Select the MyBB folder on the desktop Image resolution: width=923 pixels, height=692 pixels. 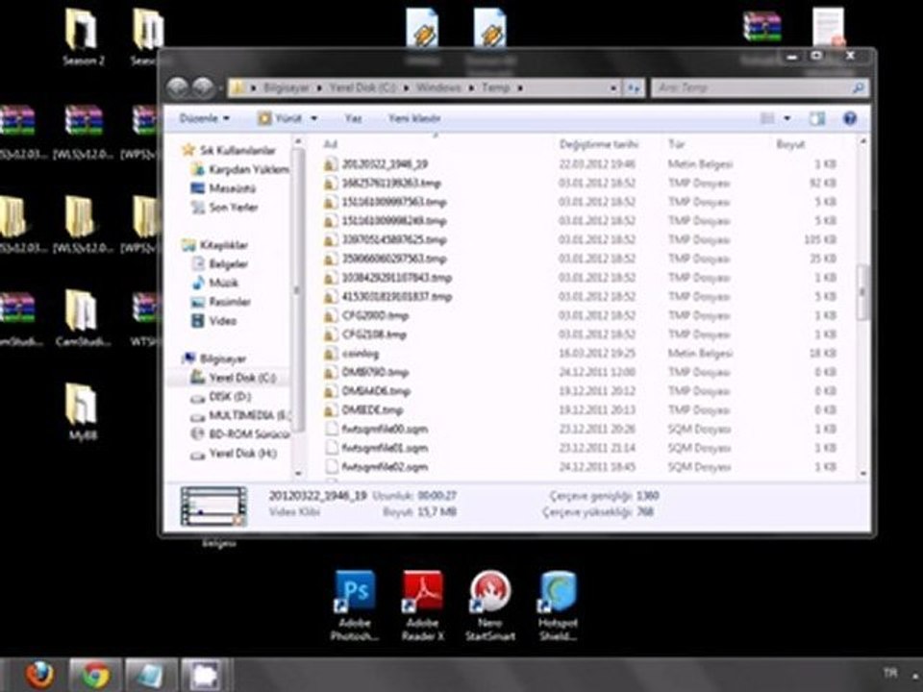81,412
